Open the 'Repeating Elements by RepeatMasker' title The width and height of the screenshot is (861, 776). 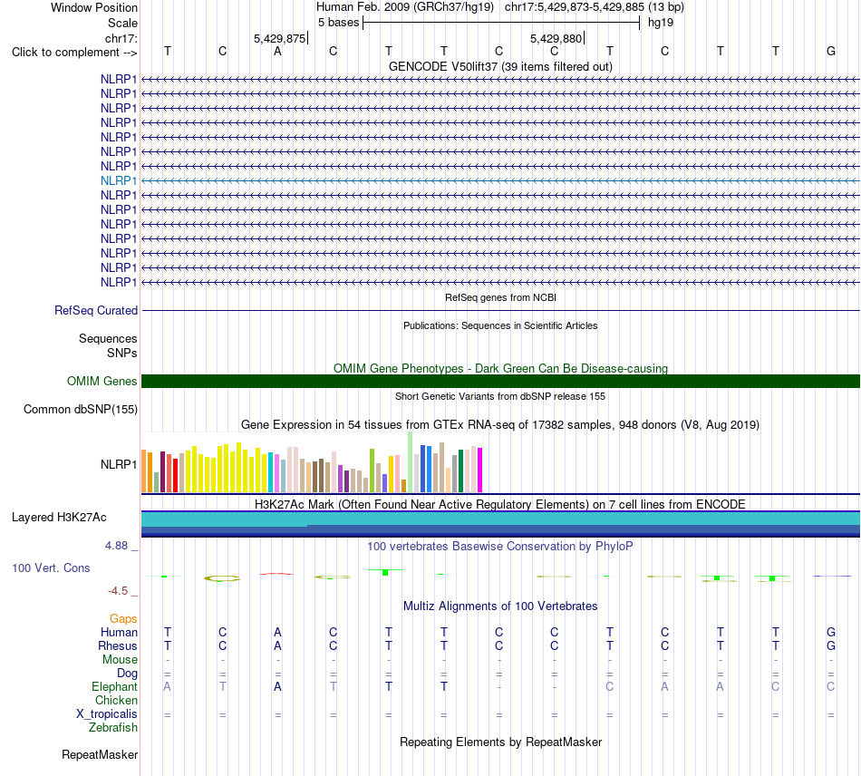point(500,742)
